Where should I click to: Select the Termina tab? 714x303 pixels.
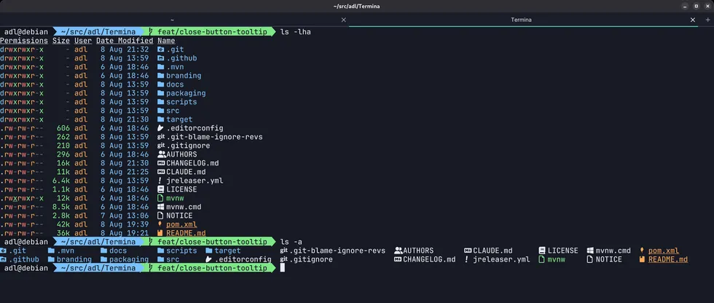pyautogui.click(x=521, y=20)
